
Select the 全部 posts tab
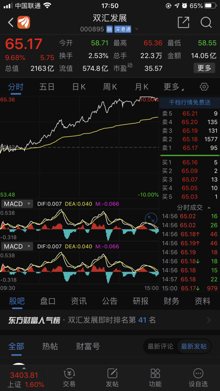16,346
